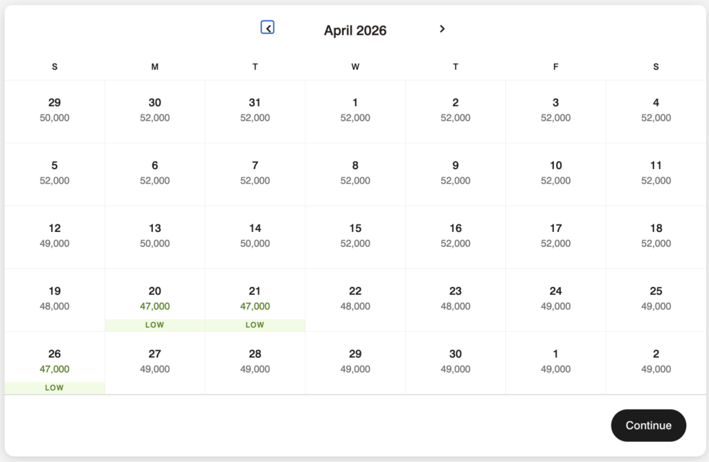Select April 30 date cell
Screen dimensions: 709x462
(x=456, y=362)
